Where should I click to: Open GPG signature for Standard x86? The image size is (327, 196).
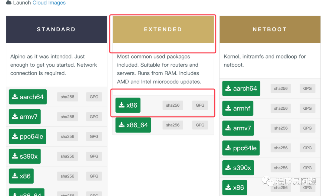pos(94,176)
